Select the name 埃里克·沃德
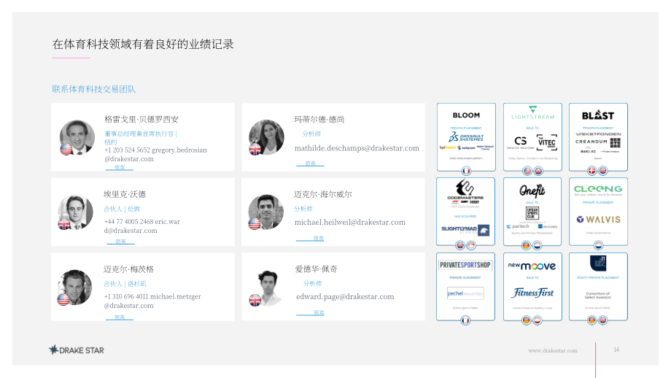The width and height of the screenshot is (671, 378). [125, 194]
